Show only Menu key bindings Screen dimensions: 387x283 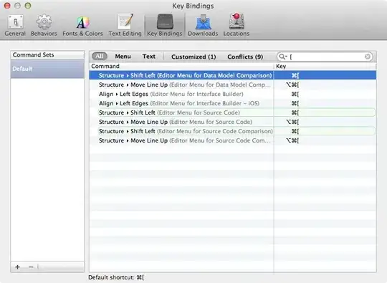[123, 57]
